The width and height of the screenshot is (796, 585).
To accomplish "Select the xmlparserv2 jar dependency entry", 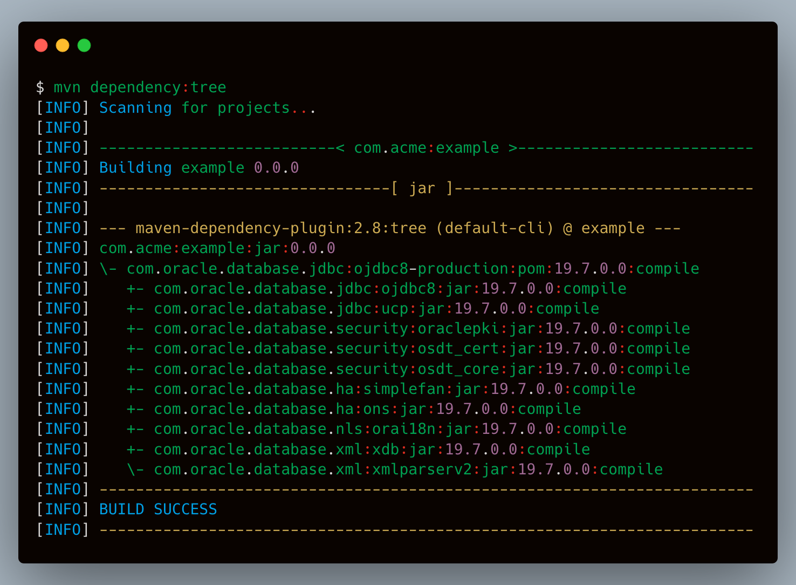I will tap(408, 470).
